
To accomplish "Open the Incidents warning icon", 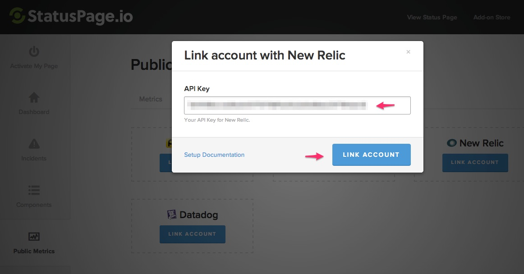I will pos(34,144).
